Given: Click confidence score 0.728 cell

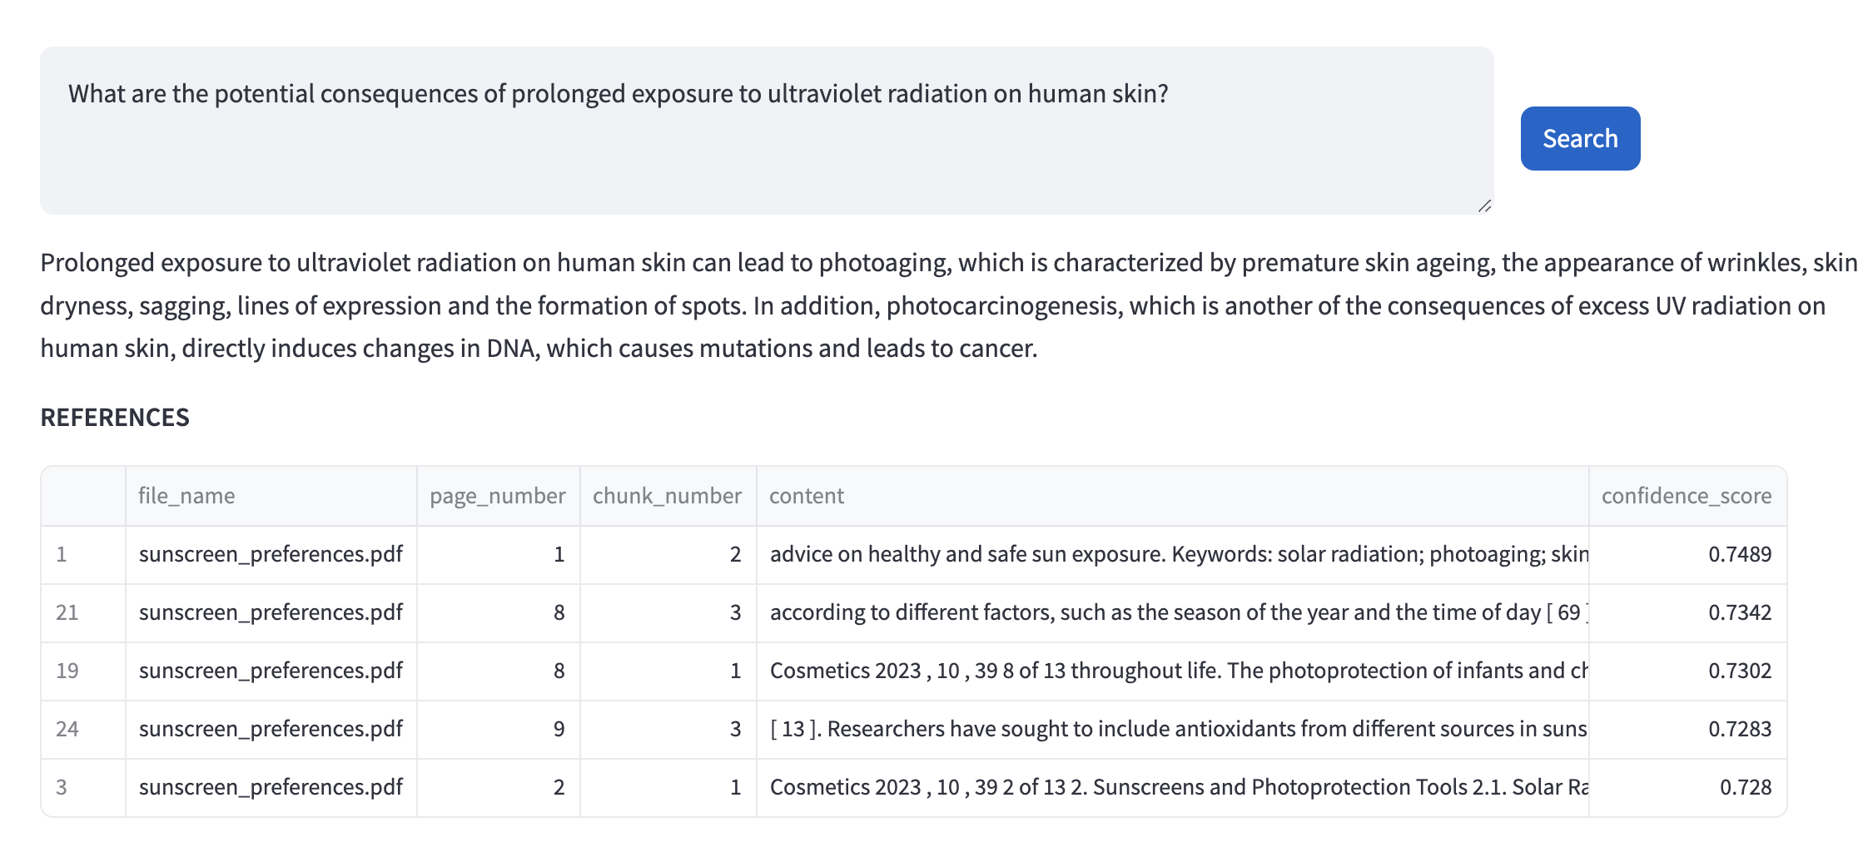Looking at the screenshot, I should pos(1687,788).
